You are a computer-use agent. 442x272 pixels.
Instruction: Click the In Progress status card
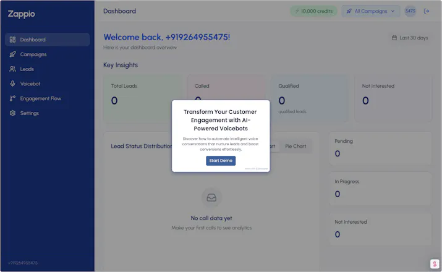pyautogui.click(x=380, y=189)
